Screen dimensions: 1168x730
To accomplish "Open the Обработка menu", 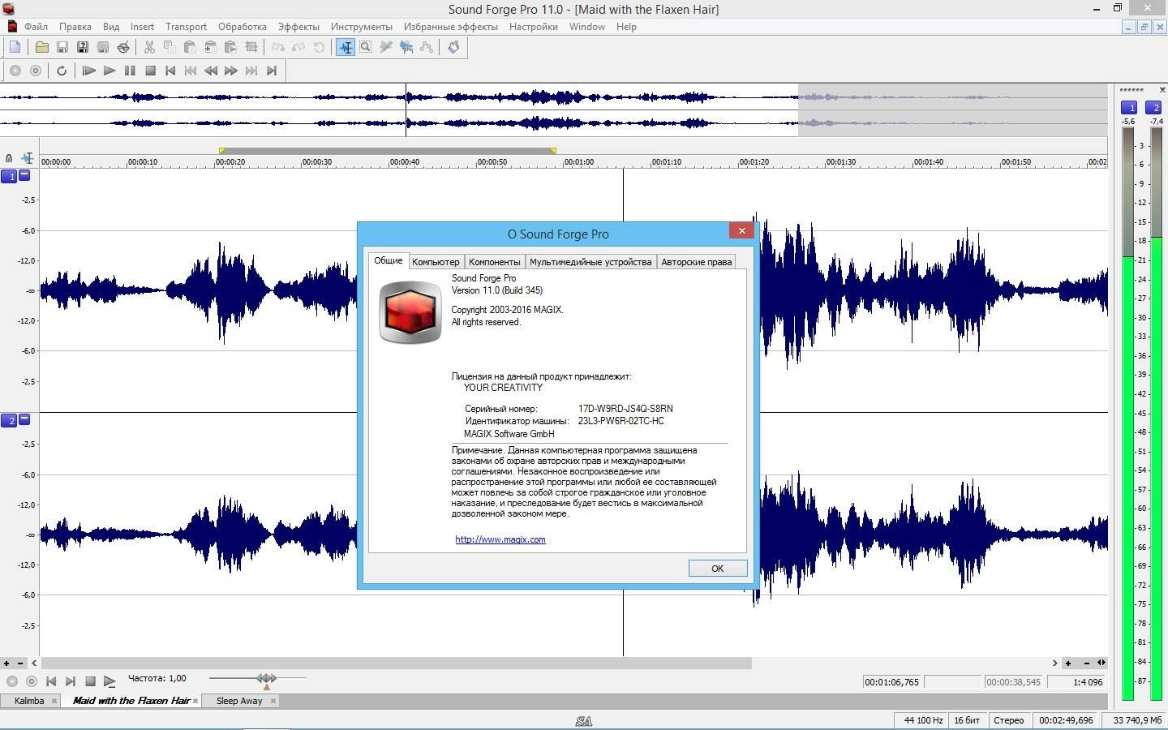I will tap(243, 27).
